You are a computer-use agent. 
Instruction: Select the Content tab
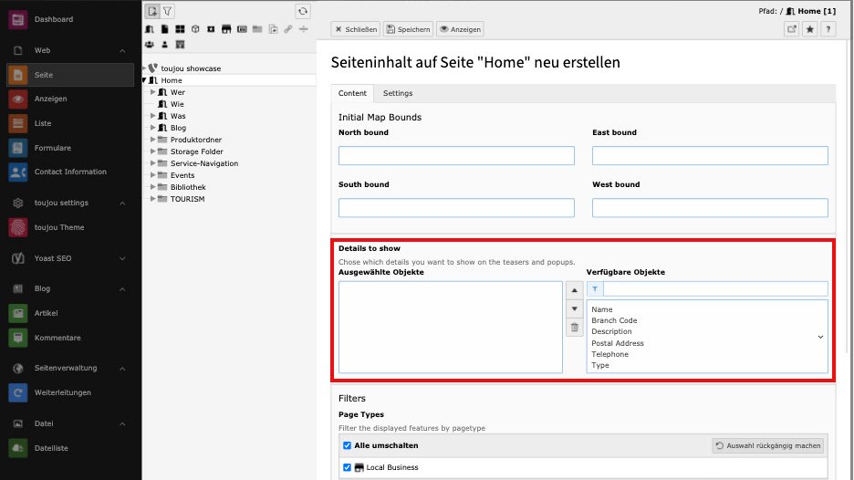click(x=352, y=93)
